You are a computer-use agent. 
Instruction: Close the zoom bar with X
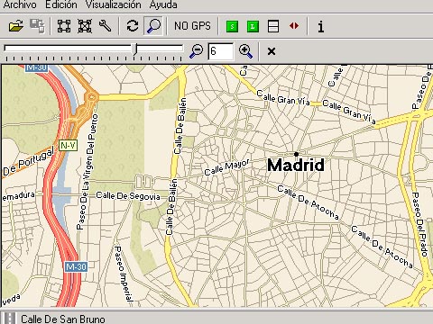(272, 51)
